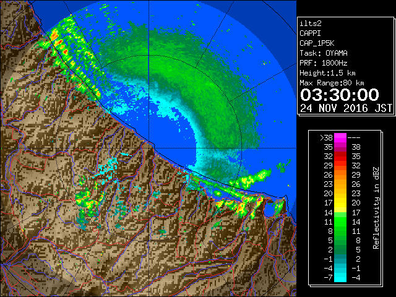Click the red 32 dBZ legend color

(340, 157)
